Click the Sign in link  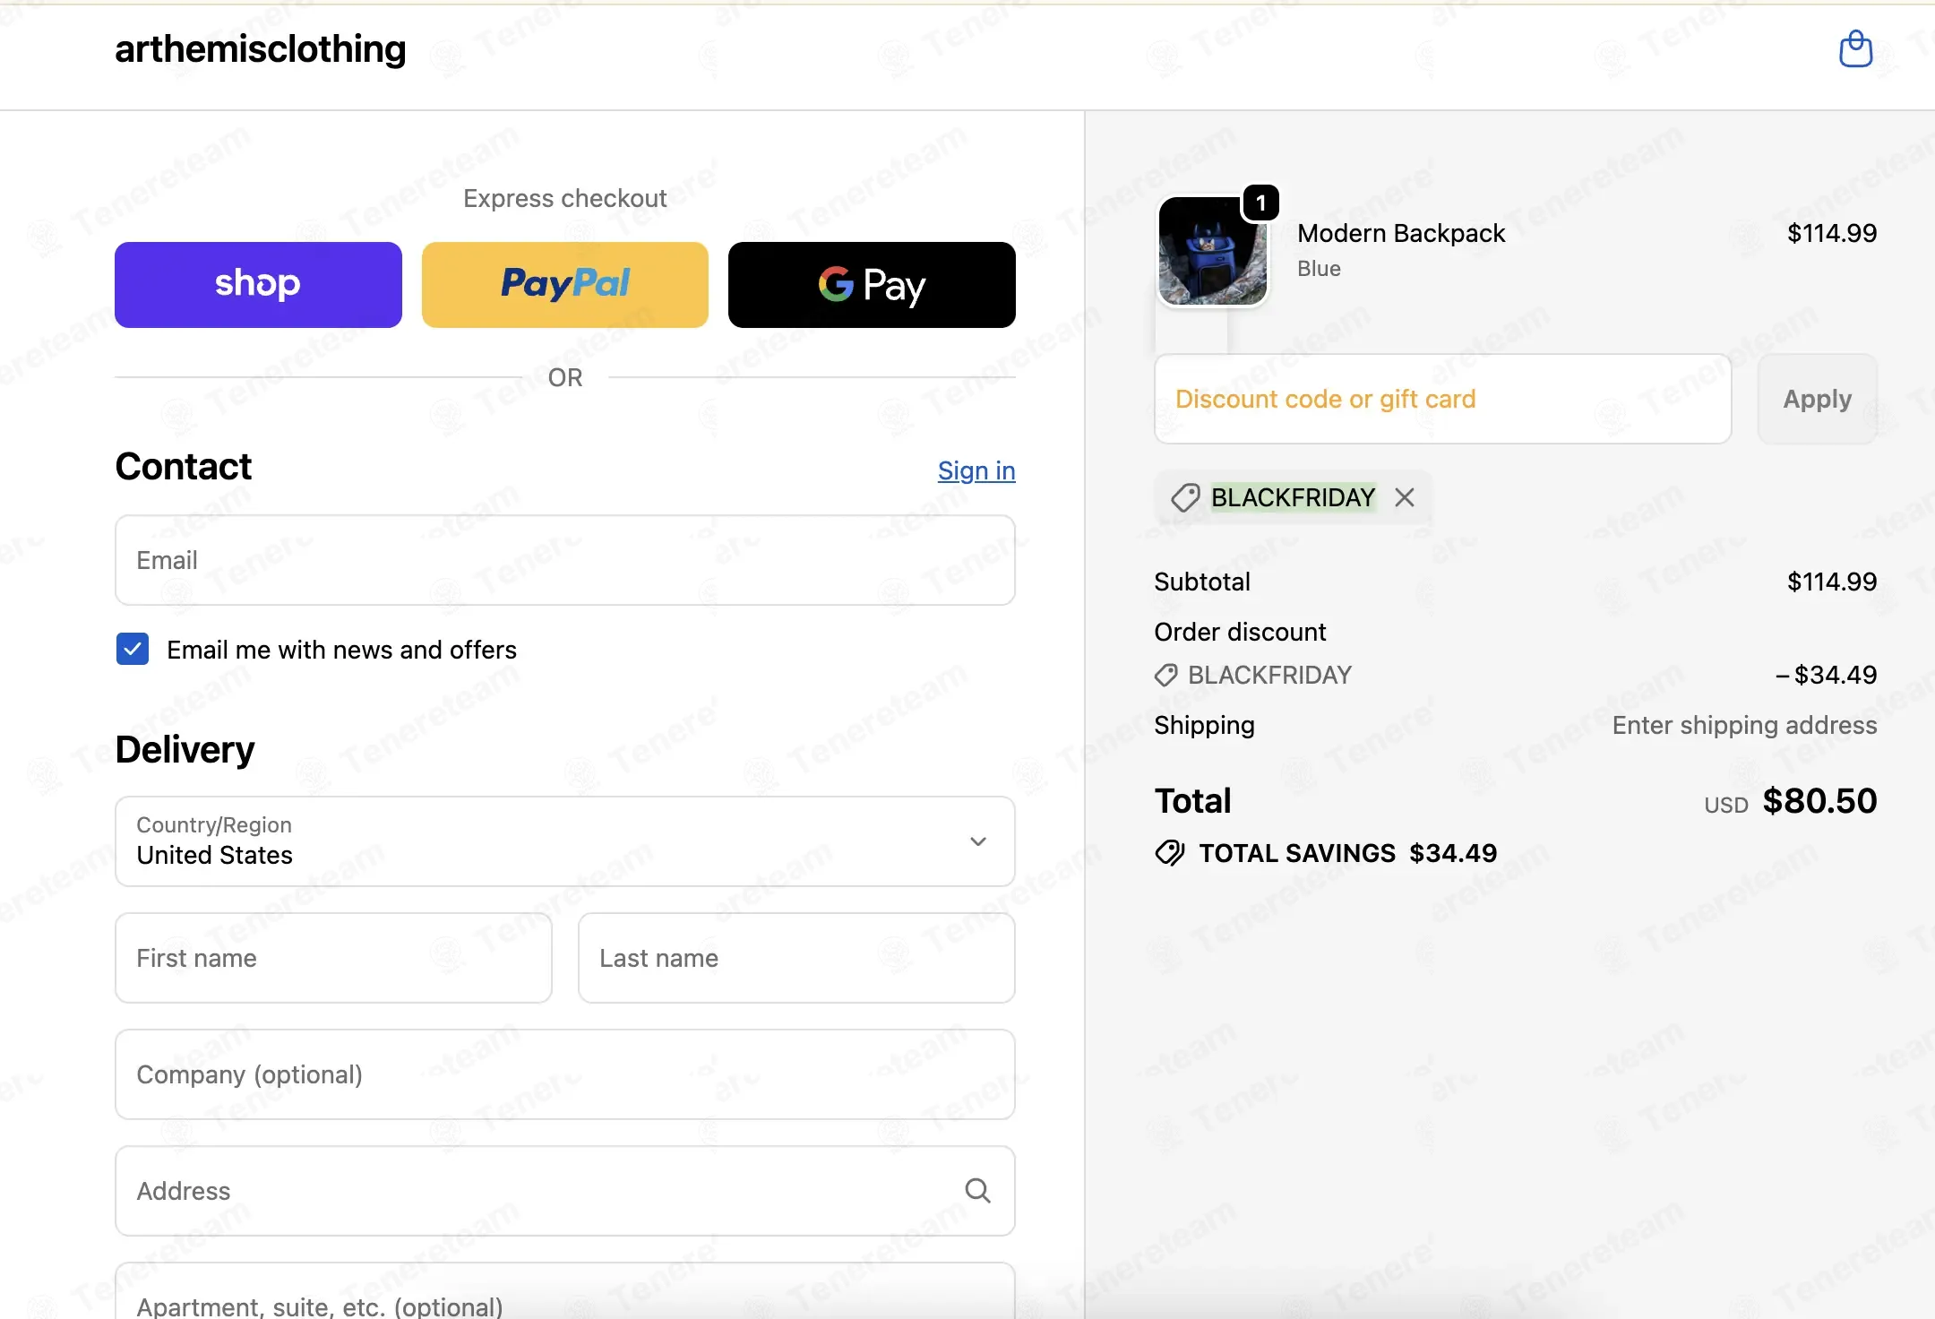click(x=976, y=470)
